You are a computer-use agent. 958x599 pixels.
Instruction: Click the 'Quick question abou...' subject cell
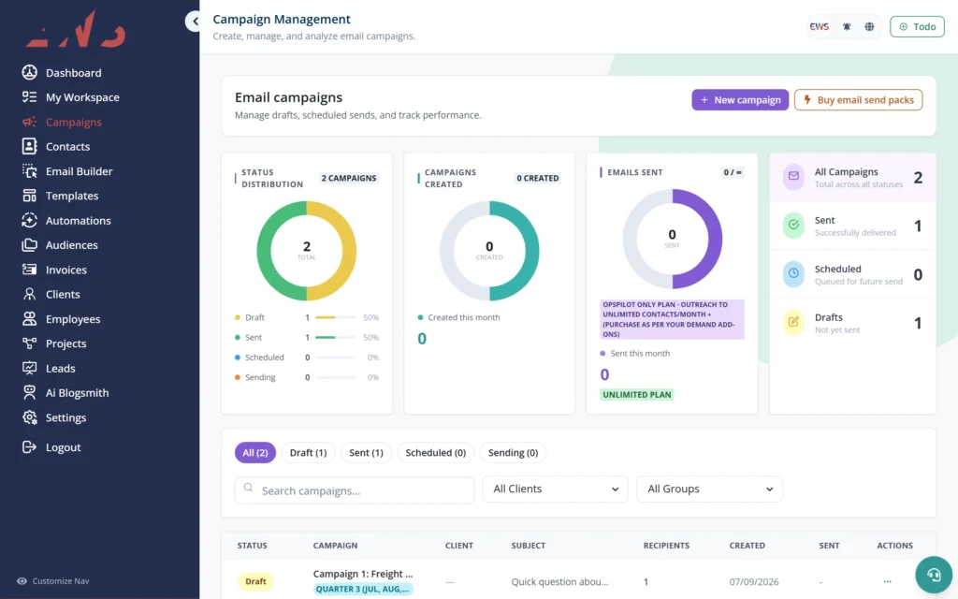point(559,582)
